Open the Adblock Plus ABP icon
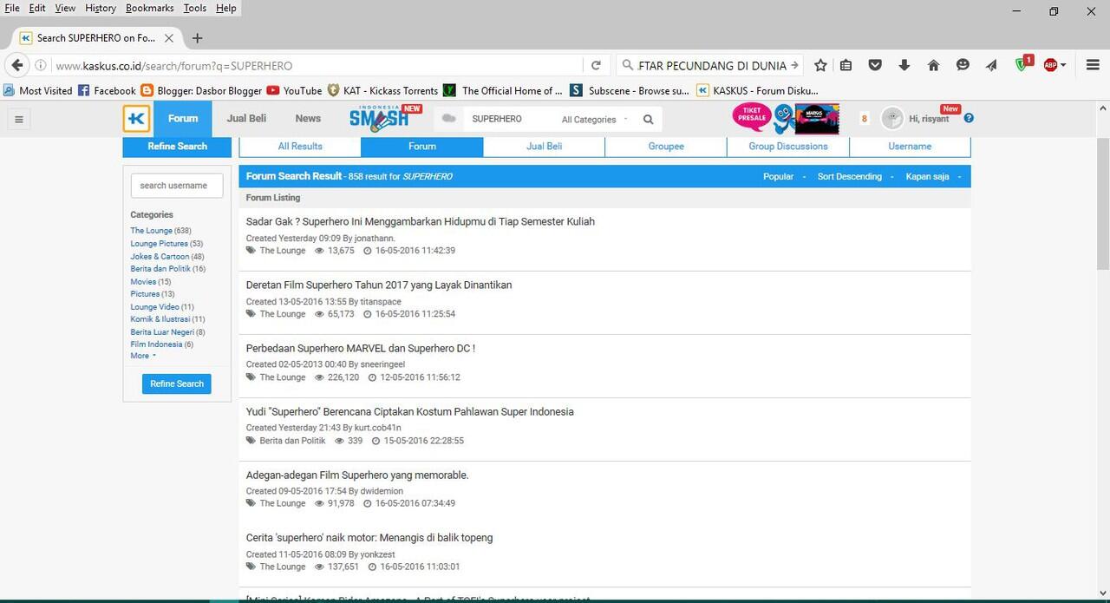This screenshot has height=603, width=1110. [x=1050, y=65]
